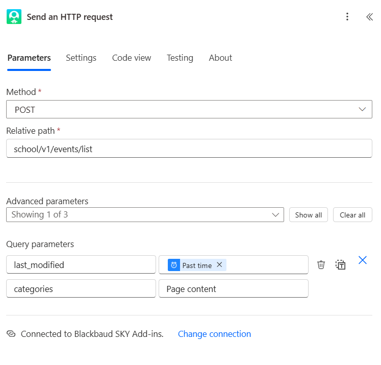Switch query parameters to text mode

[x=341, y=264]
